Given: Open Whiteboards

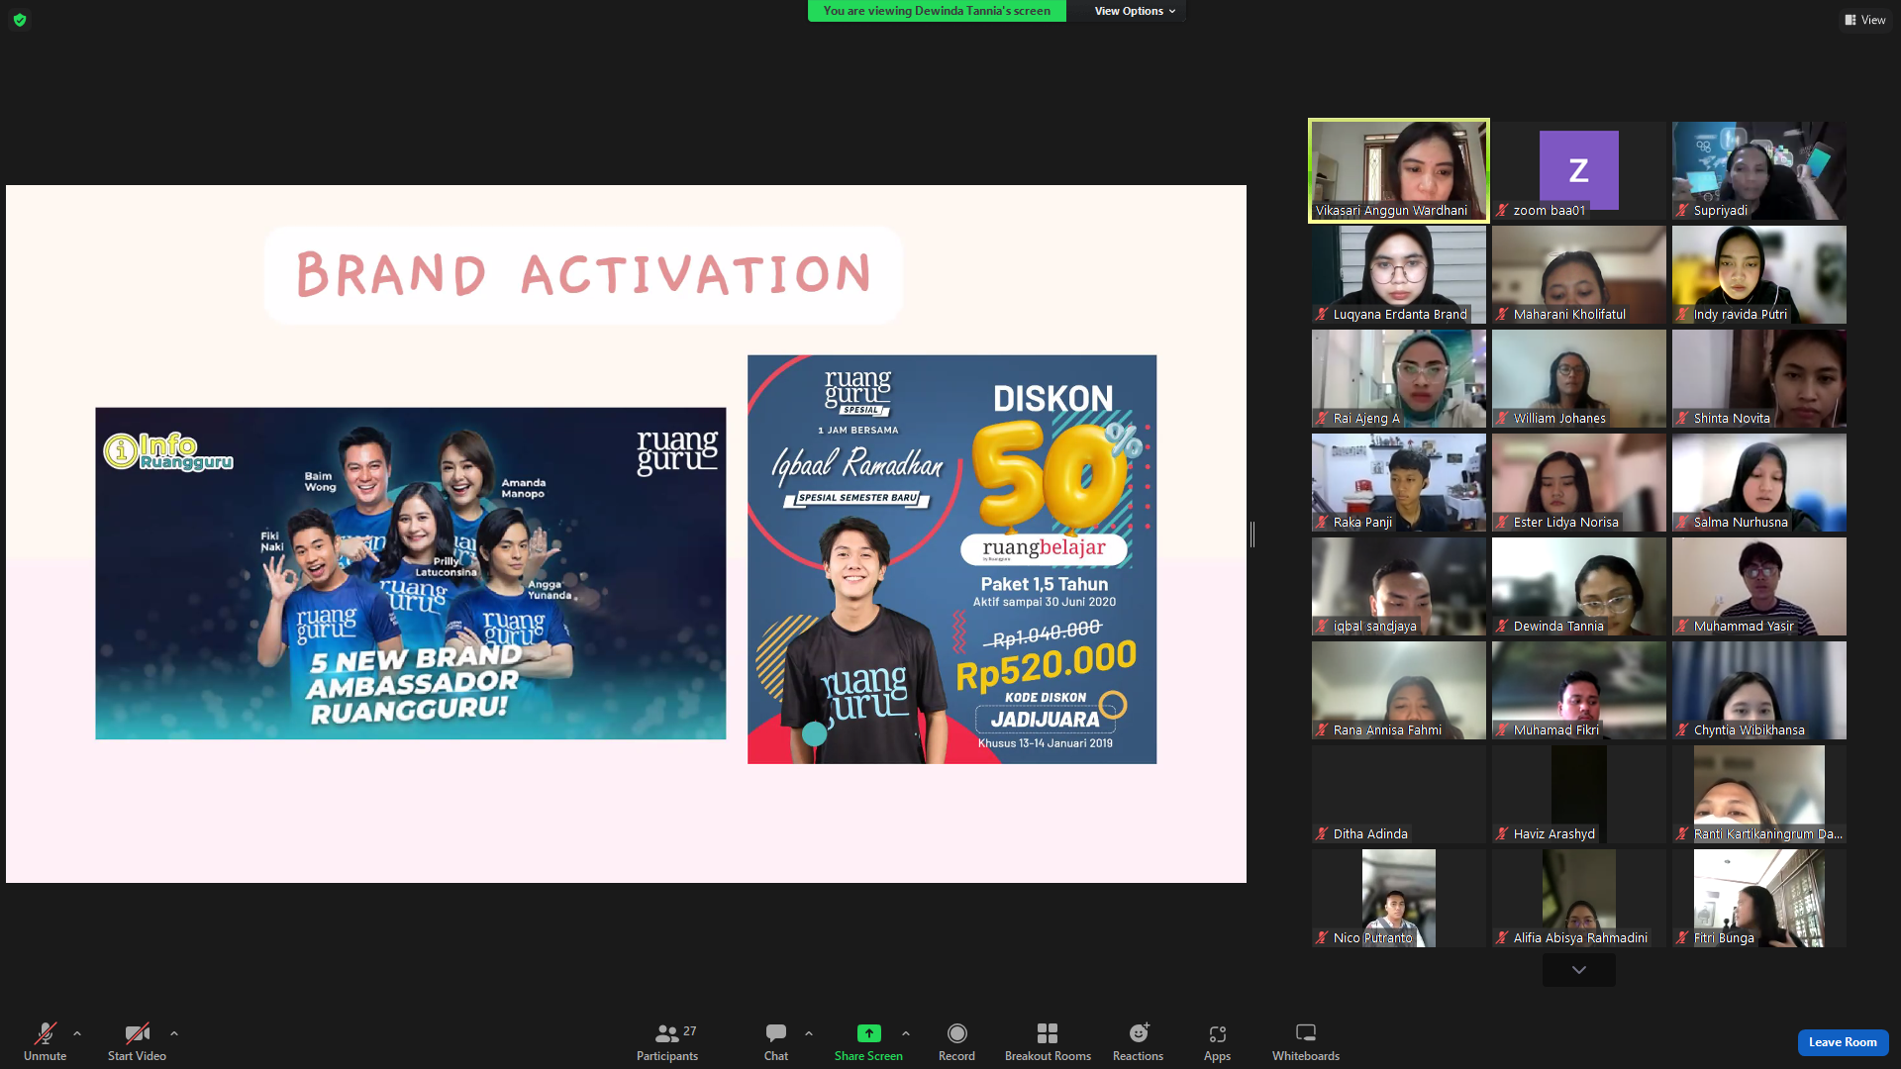Looking at the screenshot, I should pos(1305,1042).
